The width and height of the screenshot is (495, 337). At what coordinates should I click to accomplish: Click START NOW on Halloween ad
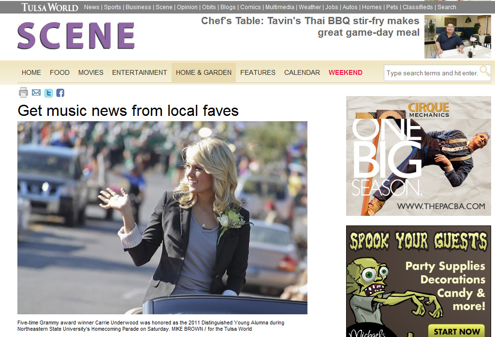[x=456, y=331]
